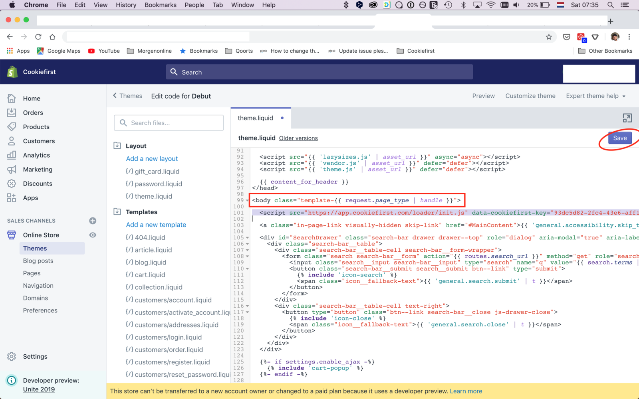Image resolution: width=639 pixels, height=399 pixels.
Task: Collapse the Templates folder
Action: [x=117, y=211]
